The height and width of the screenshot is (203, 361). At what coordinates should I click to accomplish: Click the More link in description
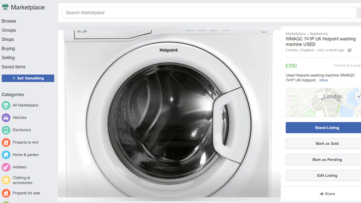[324, 80]
